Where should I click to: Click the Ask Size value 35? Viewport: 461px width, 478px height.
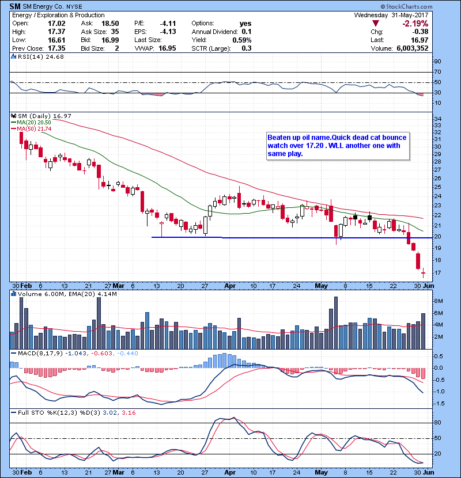(115, 32)
